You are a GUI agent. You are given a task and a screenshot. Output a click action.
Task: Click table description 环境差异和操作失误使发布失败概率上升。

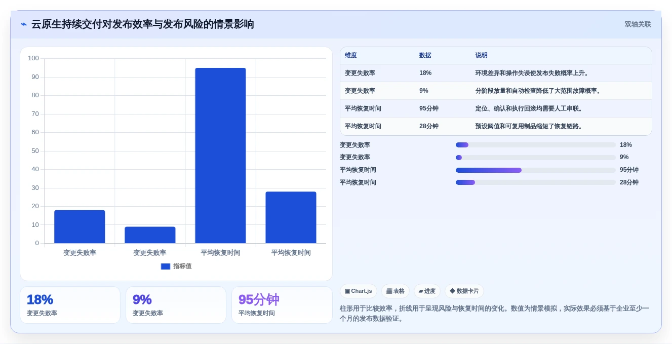[x=532, y=73]
